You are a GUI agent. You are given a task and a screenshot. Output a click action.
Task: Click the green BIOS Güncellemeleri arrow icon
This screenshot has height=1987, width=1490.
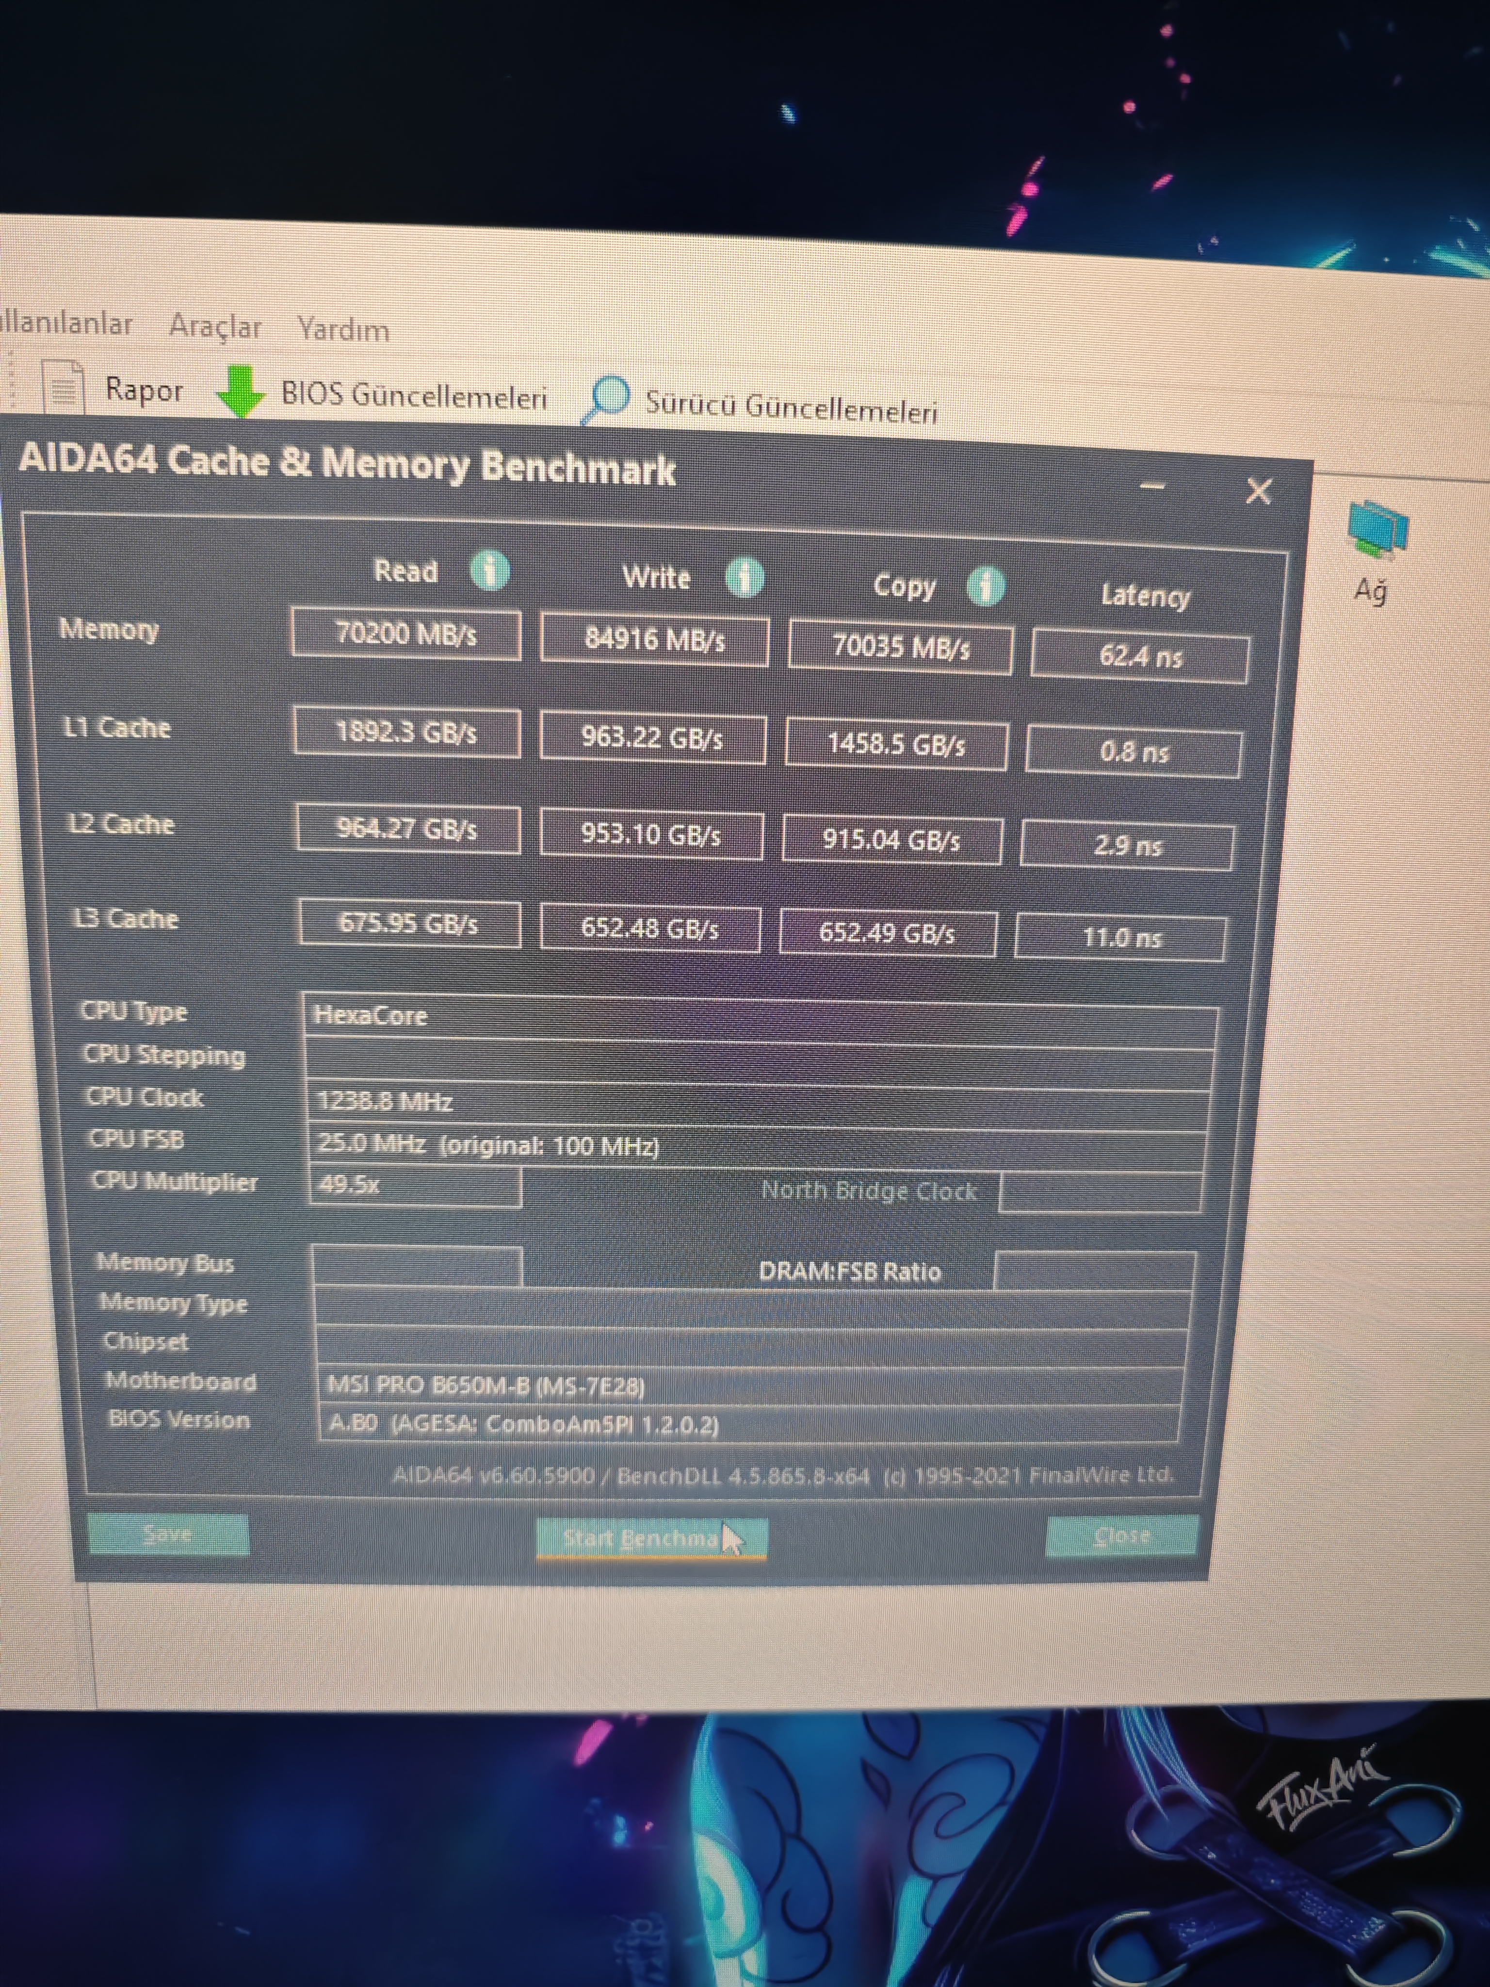tap(240, 391)
